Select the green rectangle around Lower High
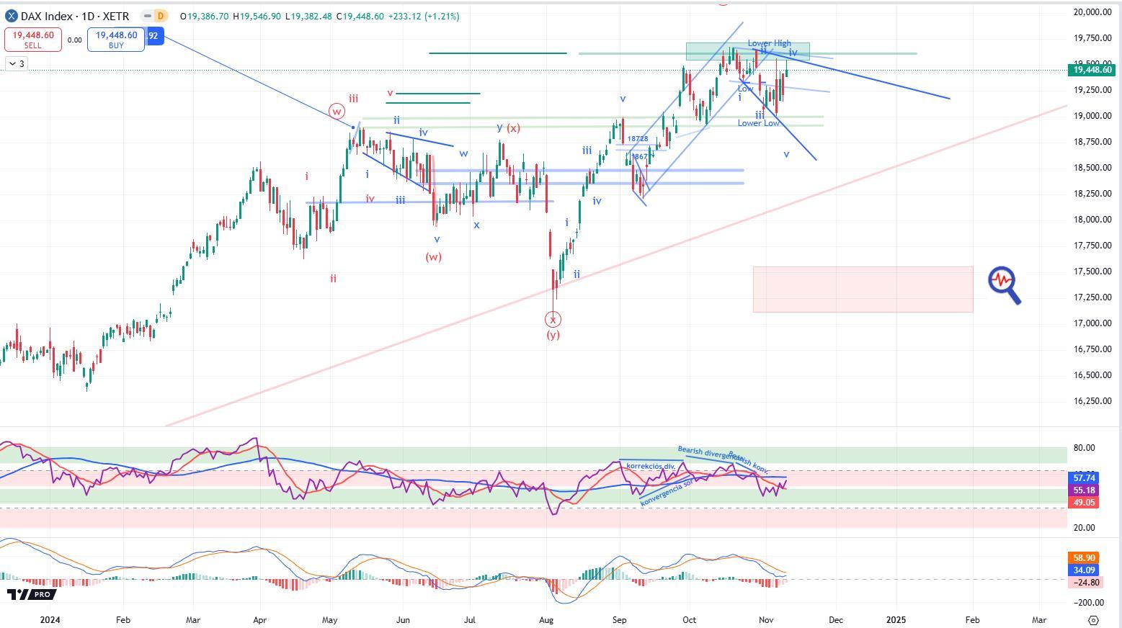The height and width of the screenshot is (628, 1122). [x=748, y=51]
